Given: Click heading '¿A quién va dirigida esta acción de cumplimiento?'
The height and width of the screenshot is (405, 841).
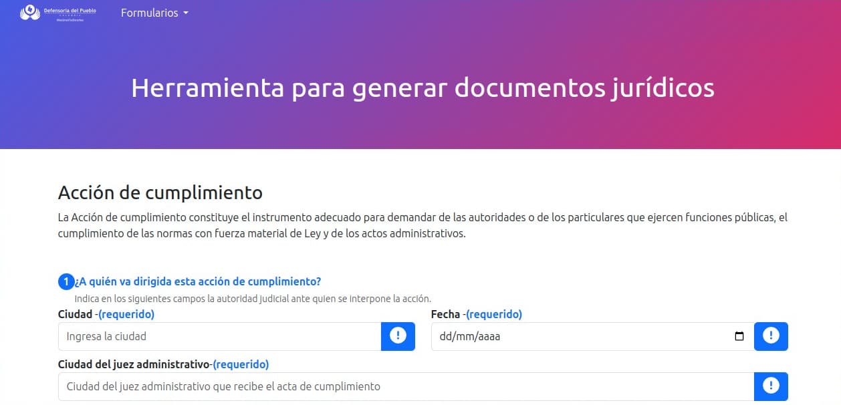Looking at the screenshot, I should (198, 281).
